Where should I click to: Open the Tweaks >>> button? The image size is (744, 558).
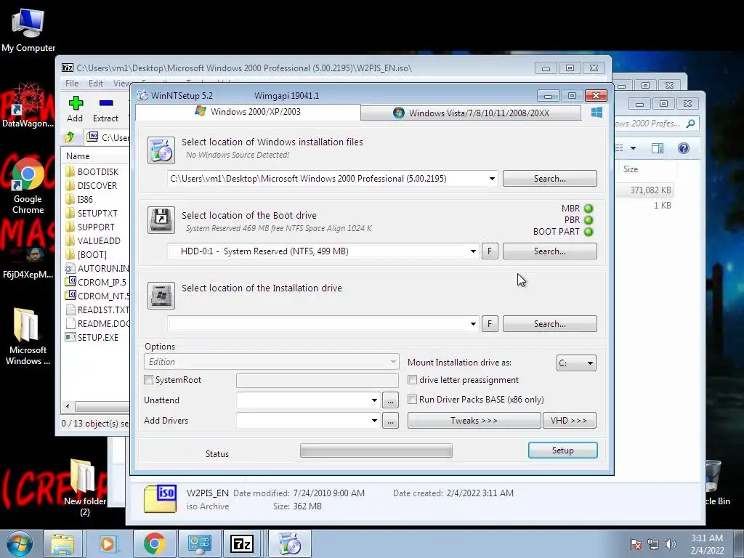click(x=474, y=421)
